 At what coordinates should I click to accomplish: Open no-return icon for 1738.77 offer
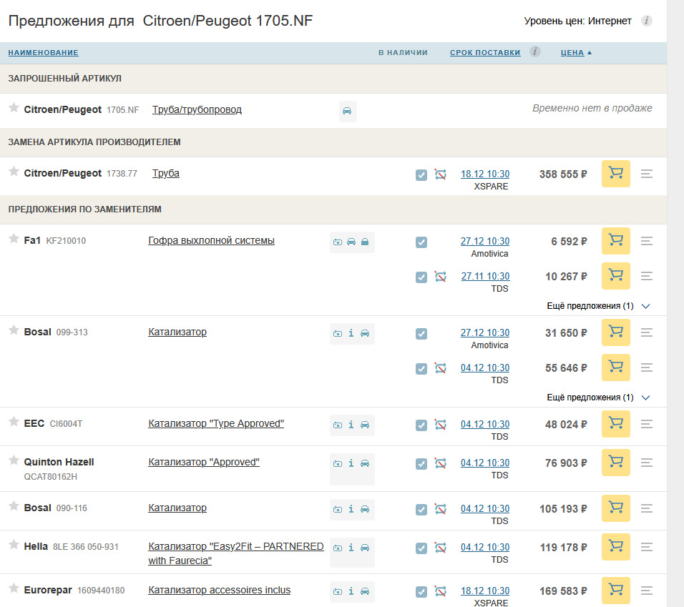click(441, 174)
